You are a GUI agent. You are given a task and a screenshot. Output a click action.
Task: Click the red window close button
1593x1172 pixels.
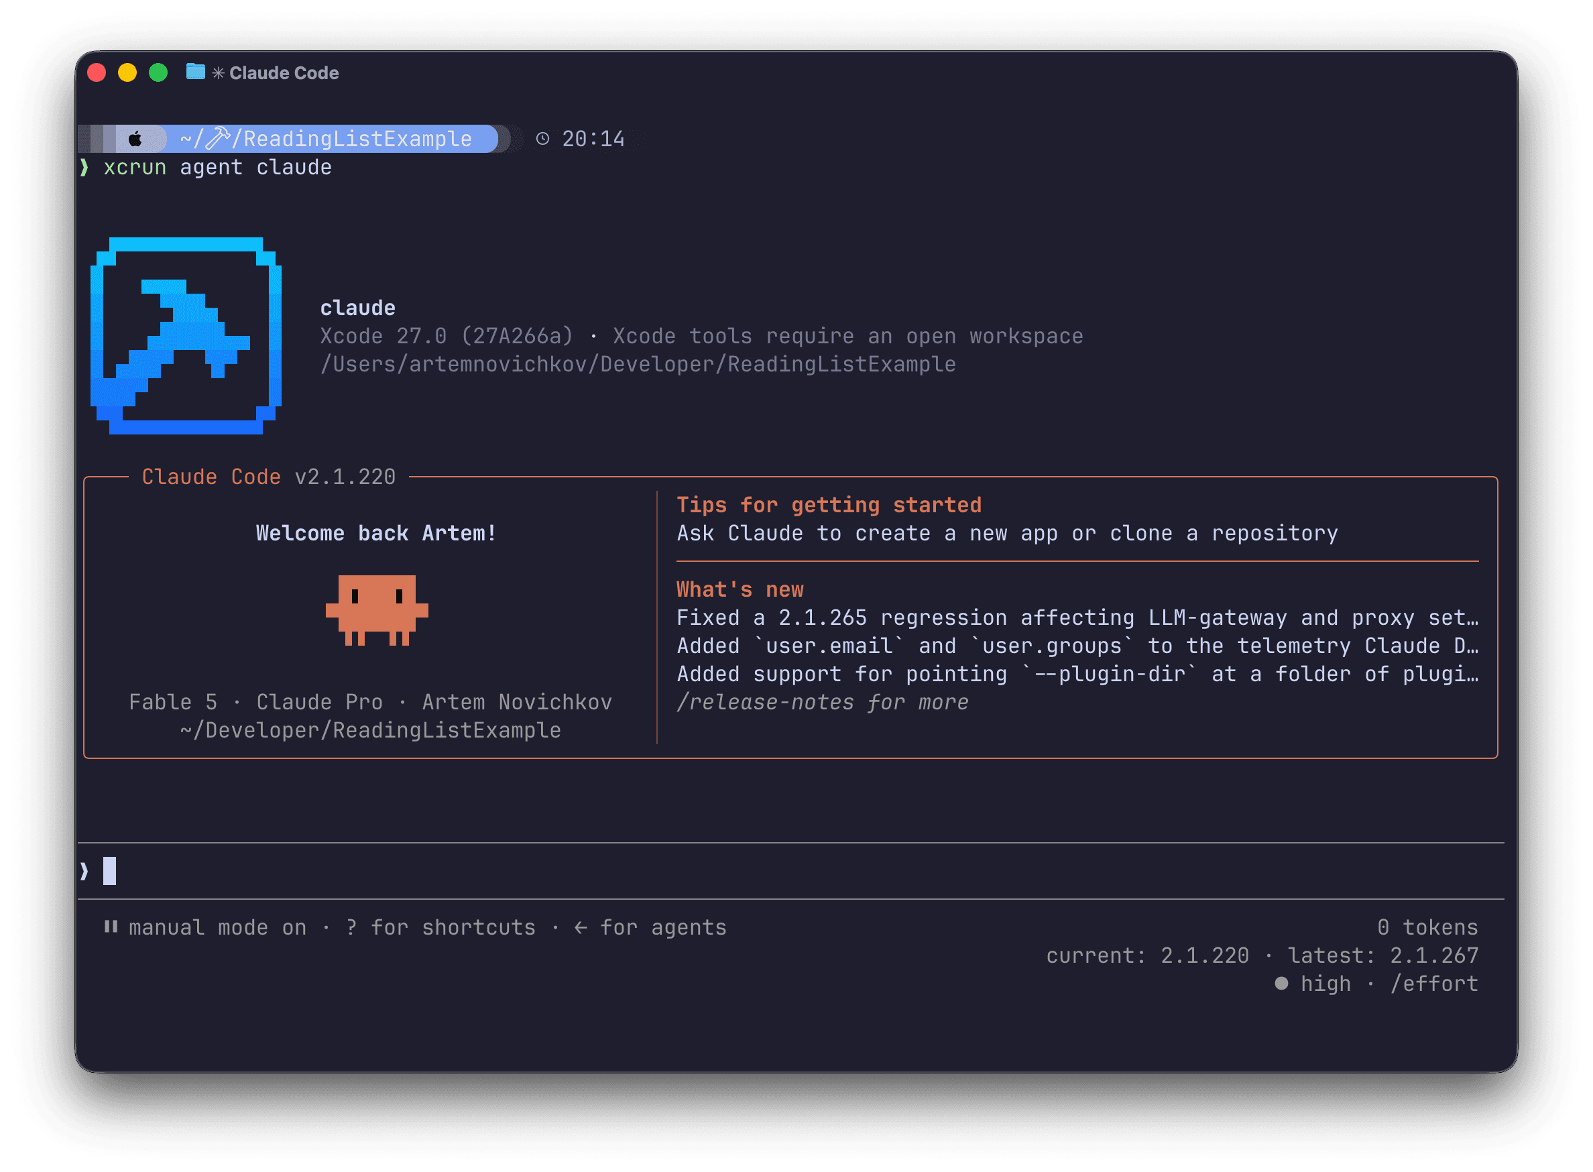[97, 72]
